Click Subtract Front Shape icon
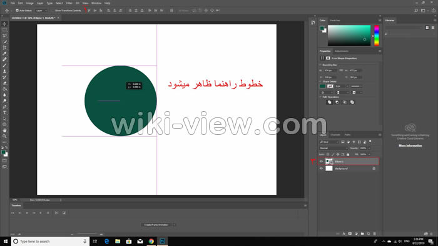Image resolution: width=438 pixels, height=246 pixels. click(337, 102)
